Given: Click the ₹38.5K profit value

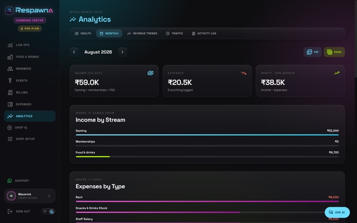Looking at the screenshot, I should pyautogui.click(x=273, y=83).
